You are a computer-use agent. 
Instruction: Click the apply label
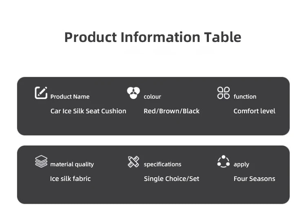tap(241, 164)
